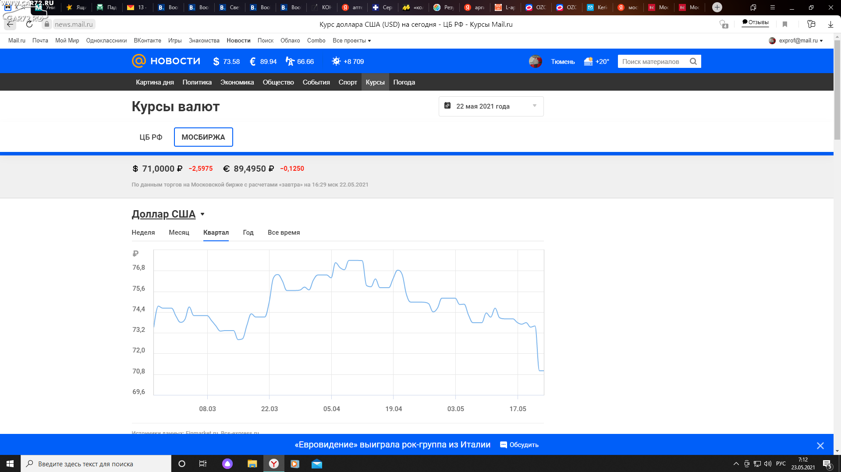
Task: Click the calendar icon in date selector
Action: tap(447, 106)
